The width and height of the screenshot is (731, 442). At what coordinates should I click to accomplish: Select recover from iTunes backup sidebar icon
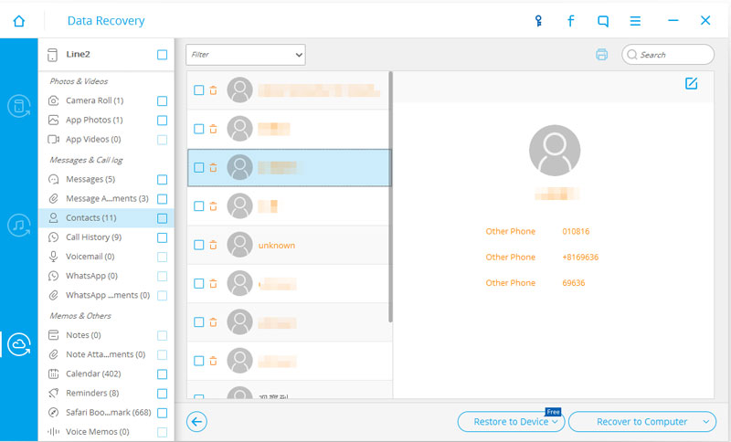[x=18, y=226]
